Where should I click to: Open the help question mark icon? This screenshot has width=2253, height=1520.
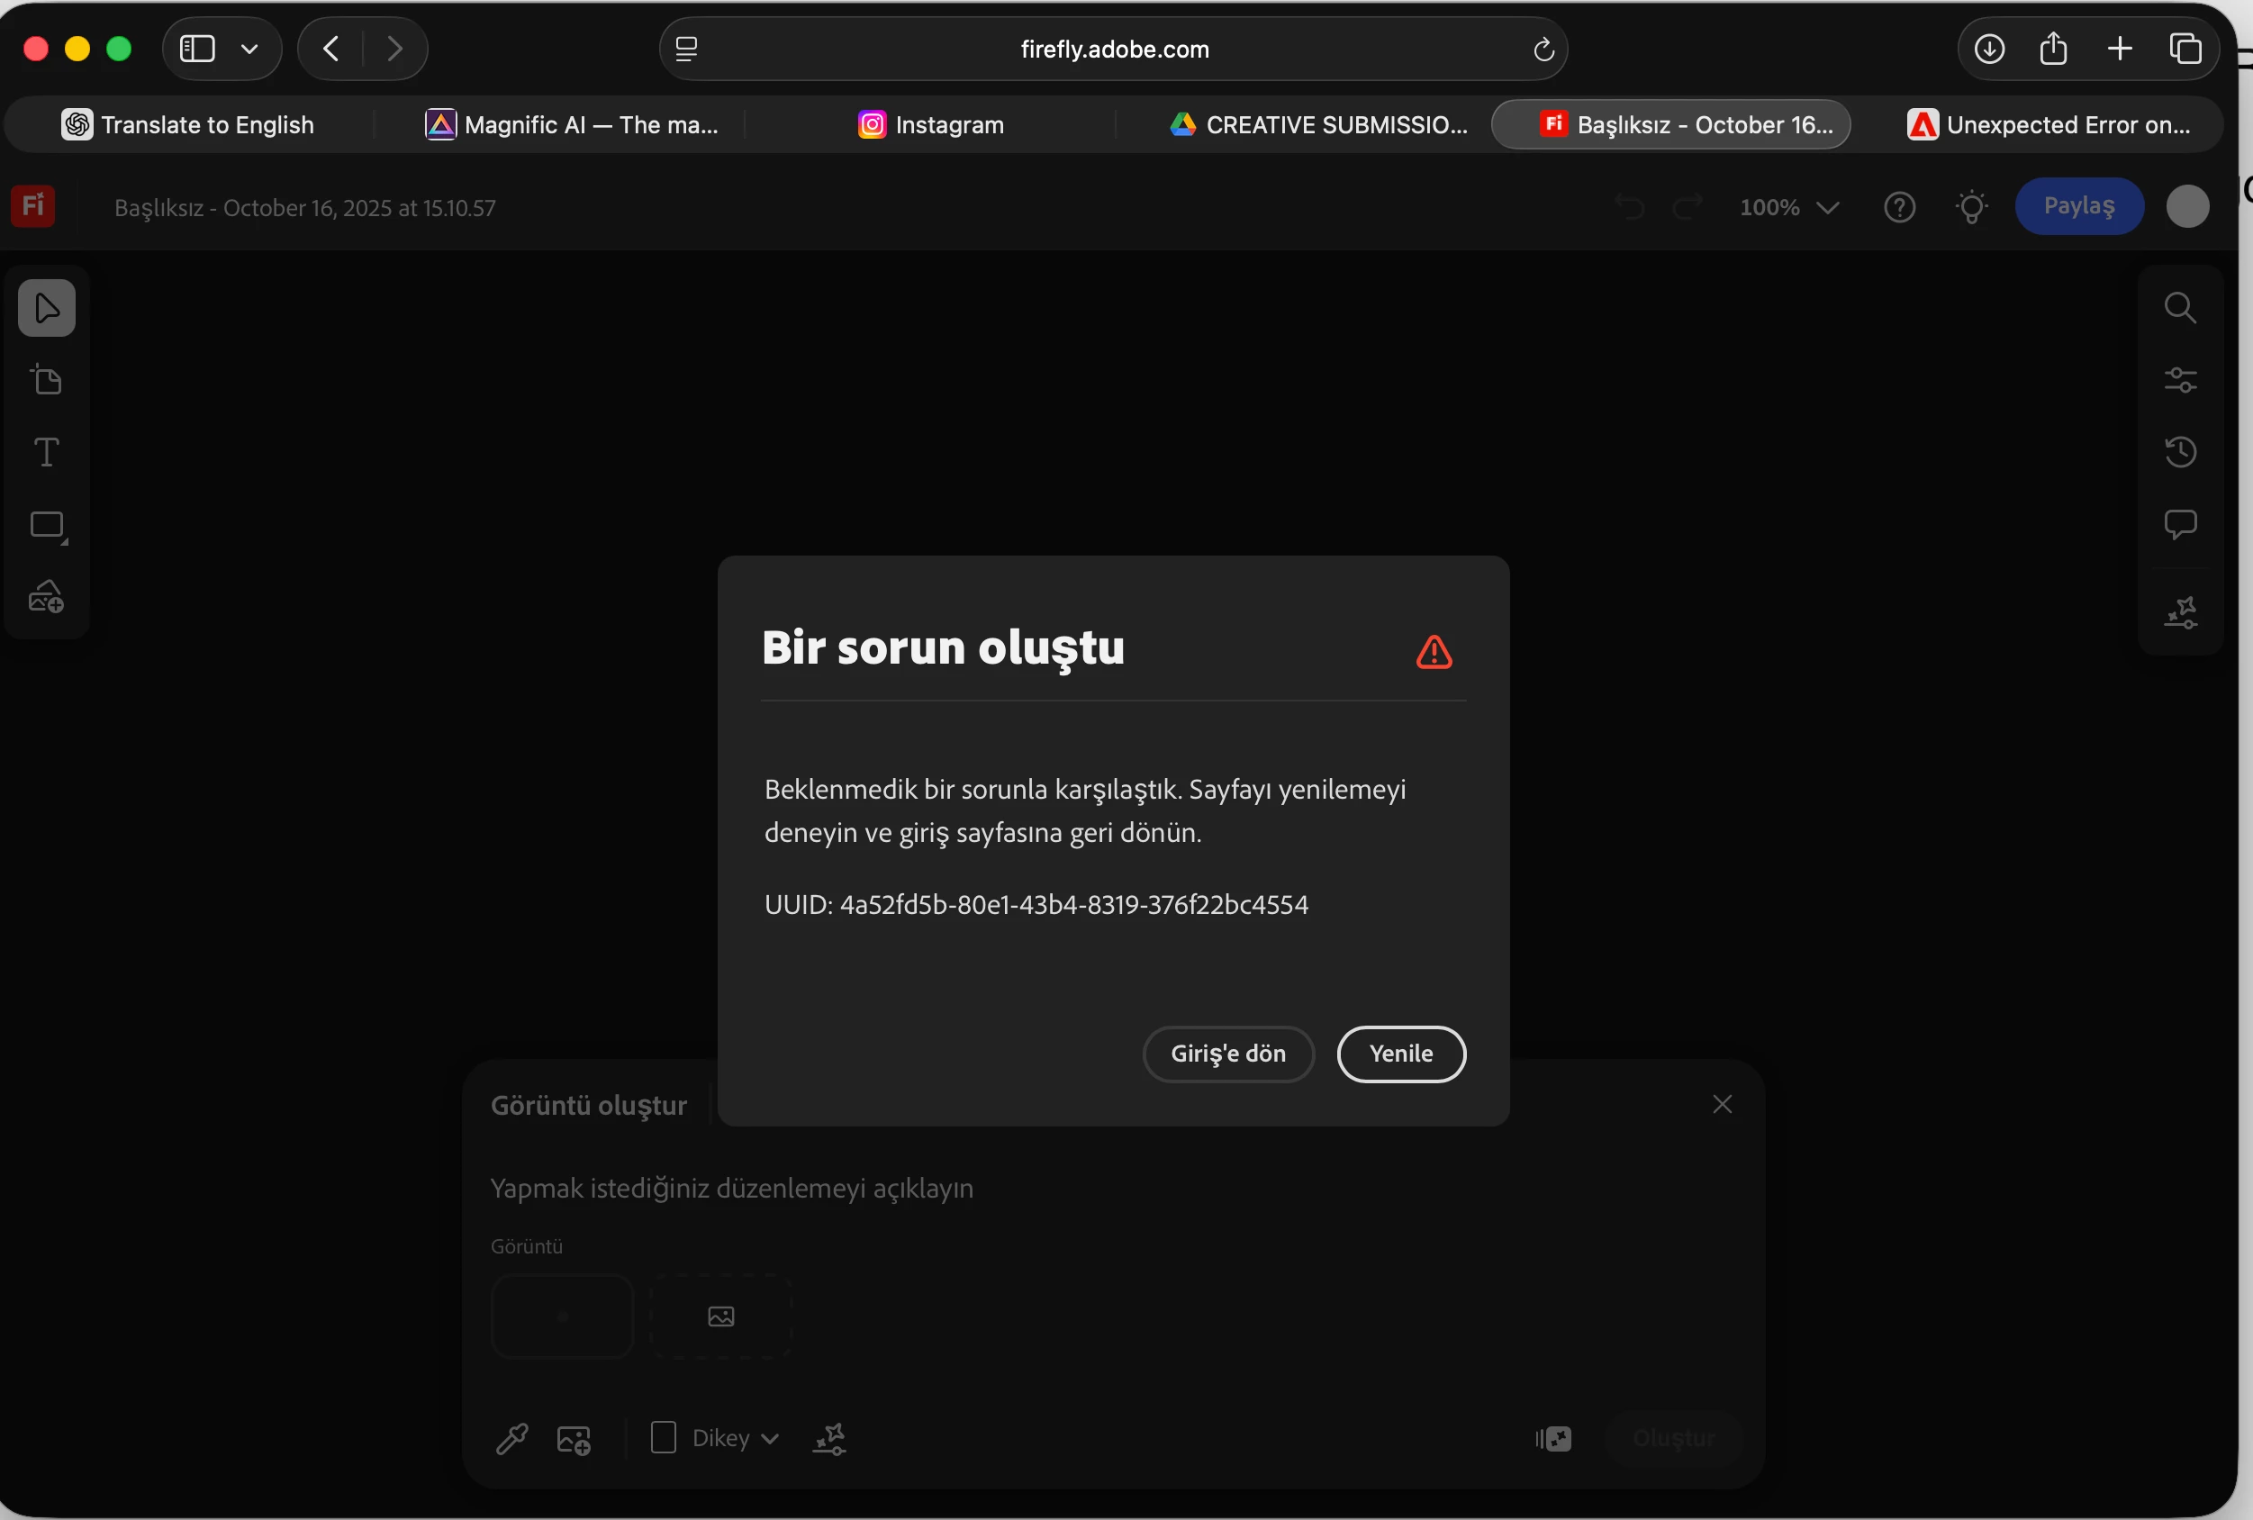click(x=1899, y=207)
